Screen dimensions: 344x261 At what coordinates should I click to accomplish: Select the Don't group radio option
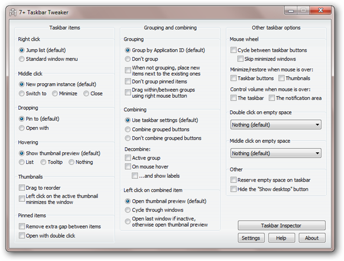pos(127,59)
